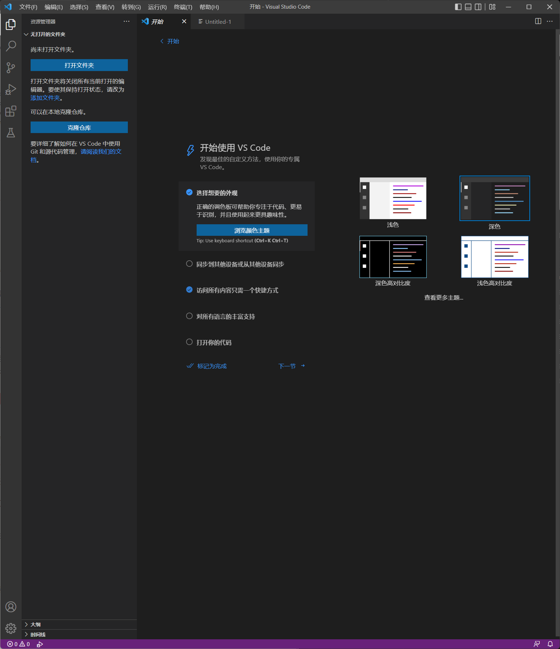
Task: Select the 选择想要的外观 step checkmark
Action: pyautogui.click(x=189, y=193)
